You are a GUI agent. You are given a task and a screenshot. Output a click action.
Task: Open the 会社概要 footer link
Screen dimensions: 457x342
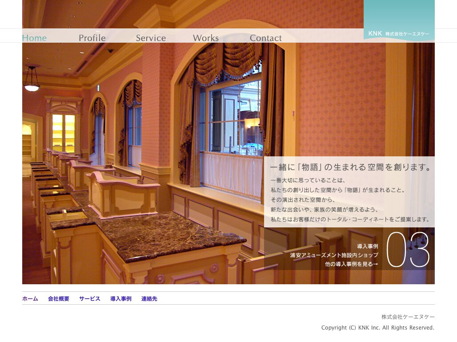(59, 299)
